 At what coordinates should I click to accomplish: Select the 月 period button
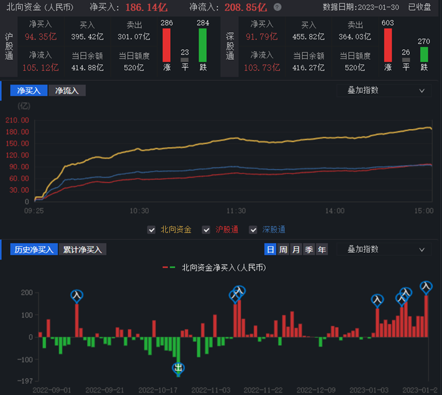click(296, 250)
